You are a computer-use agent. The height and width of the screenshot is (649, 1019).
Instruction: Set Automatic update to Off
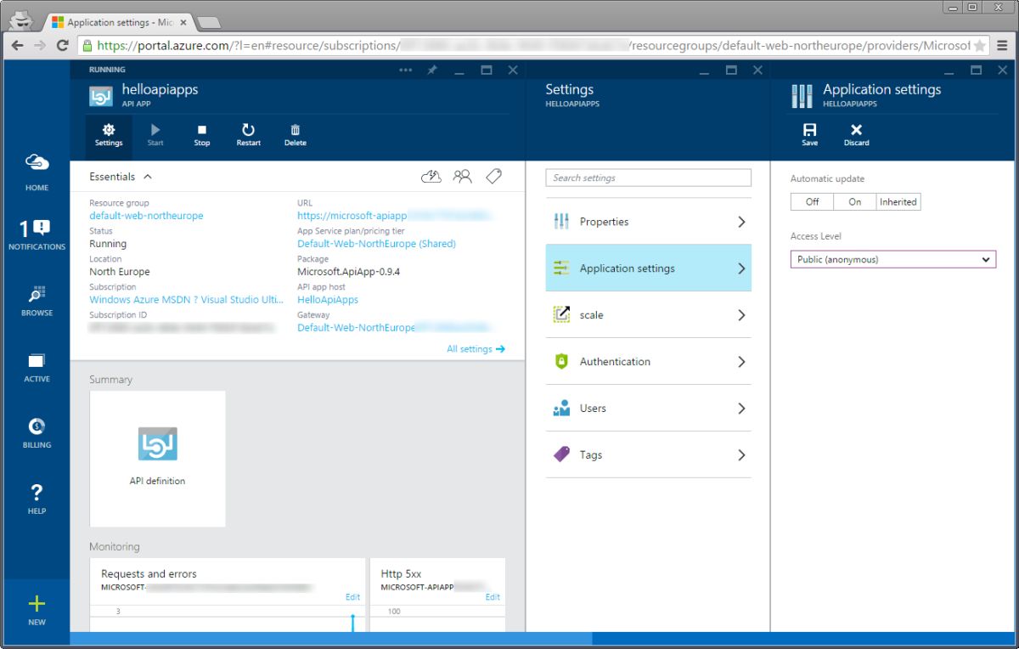[x=813, y=201]
